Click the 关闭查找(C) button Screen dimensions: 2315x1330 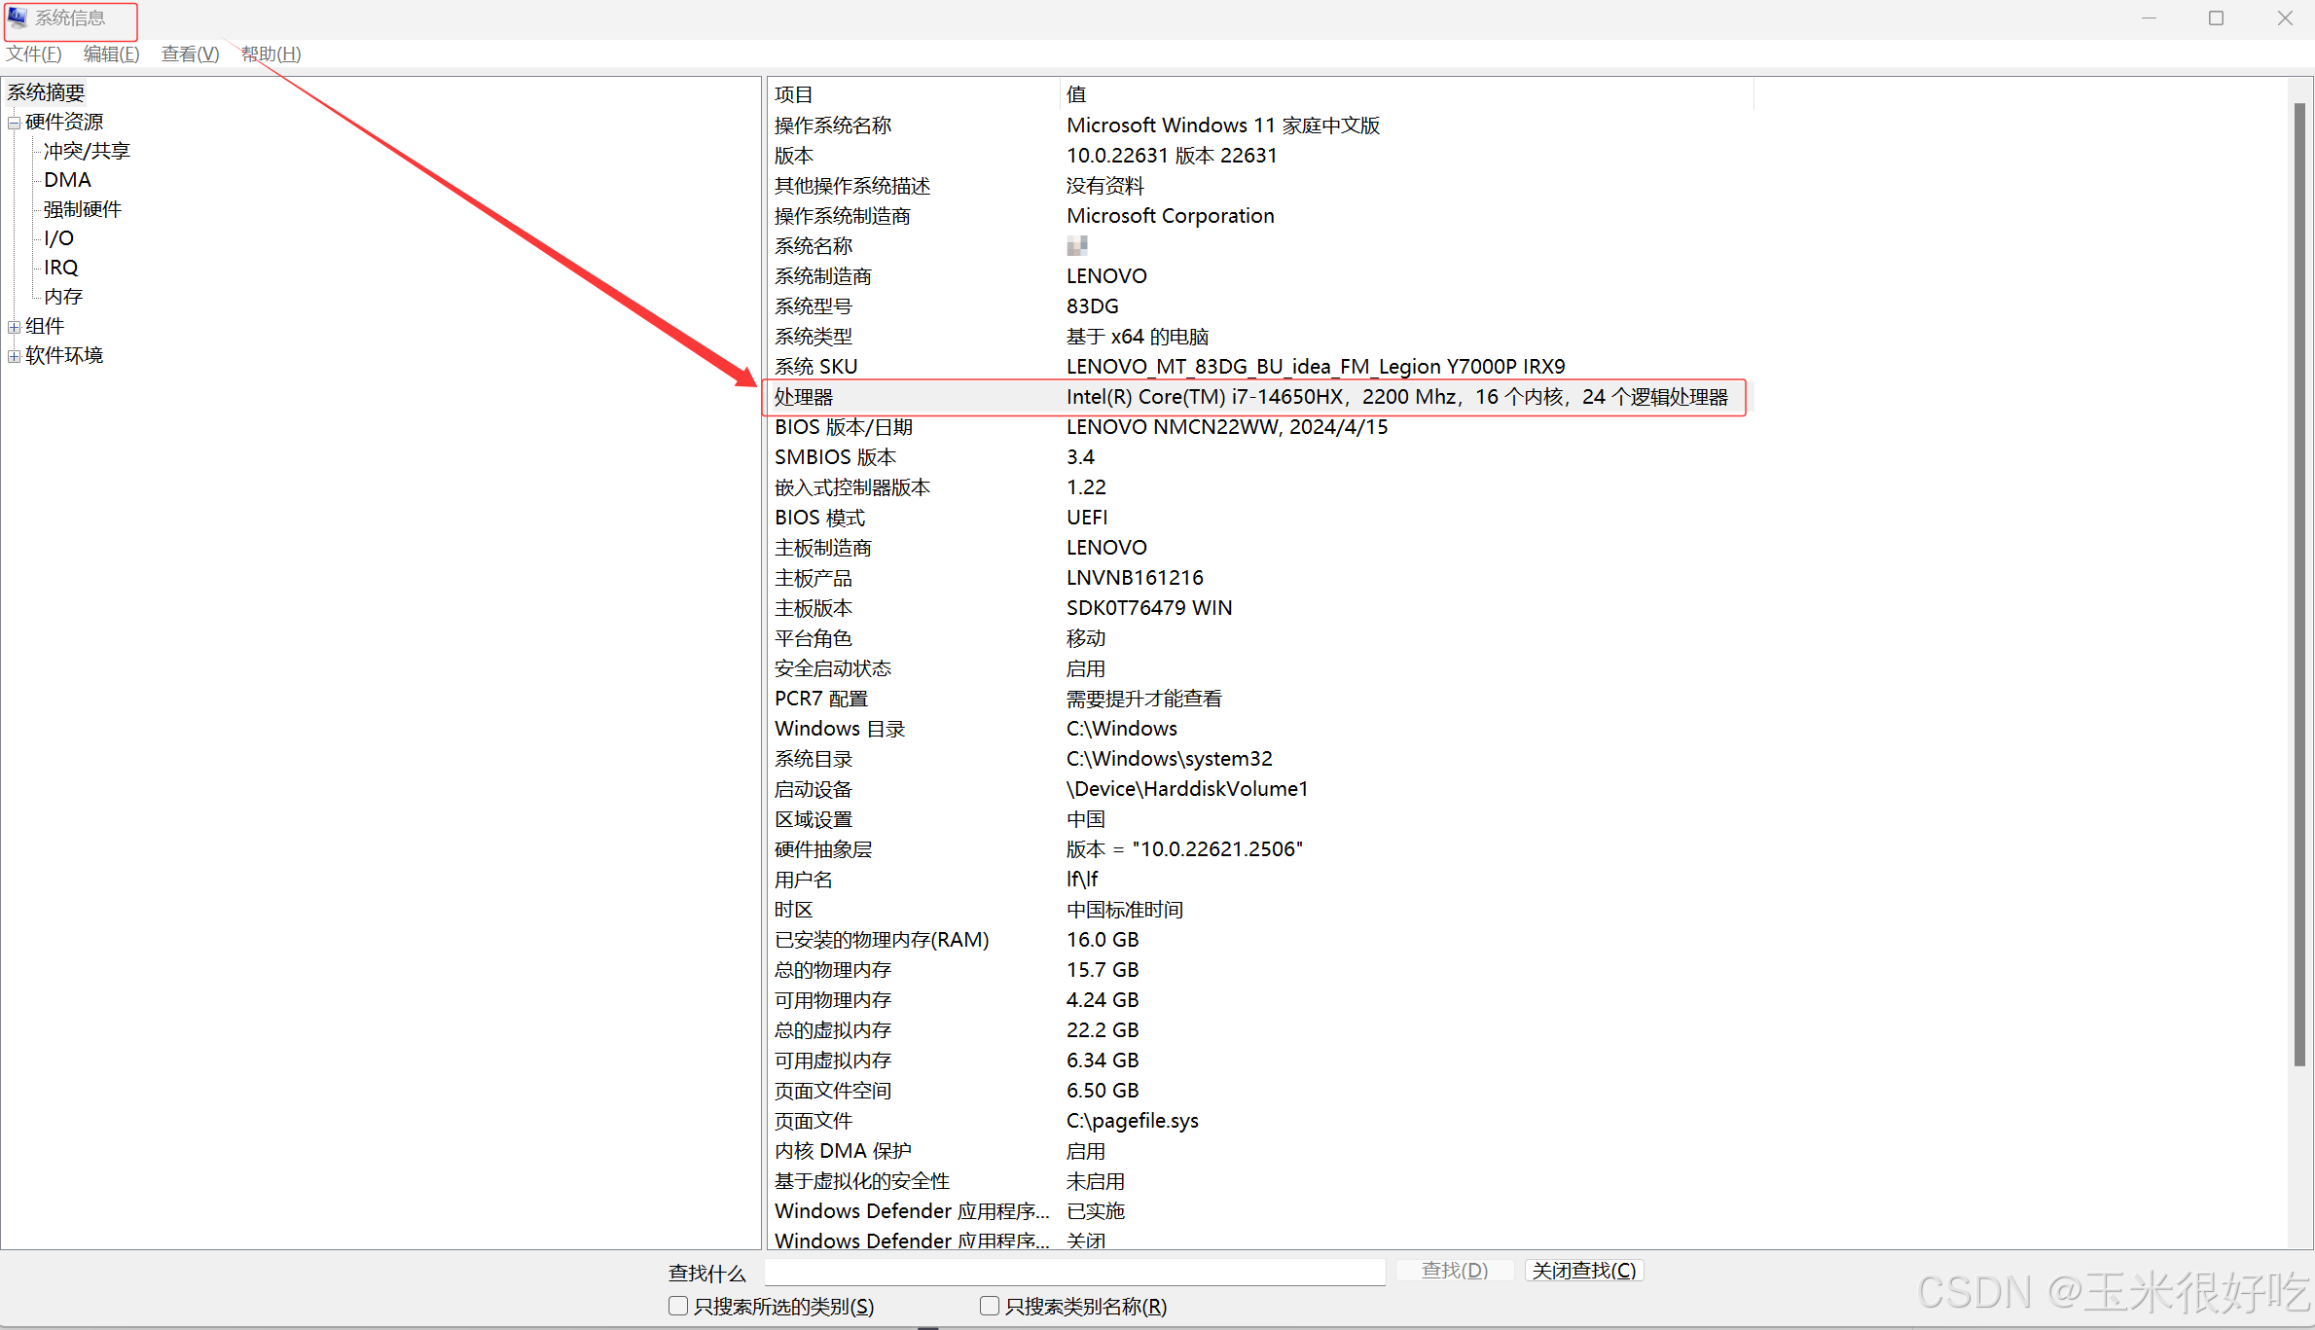click(1583, 1270)
